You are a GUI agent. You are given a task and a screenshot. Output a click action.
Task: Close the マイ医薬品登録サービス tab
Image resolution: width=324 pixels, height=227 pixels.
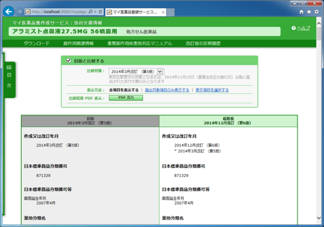[163, 12]
